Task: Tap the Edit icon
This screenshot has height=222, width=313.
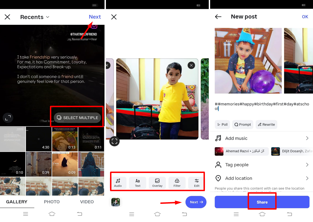Action: [x=196, y=182]
